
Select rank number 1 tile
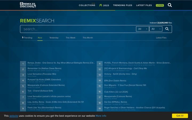tap(23, 64)
